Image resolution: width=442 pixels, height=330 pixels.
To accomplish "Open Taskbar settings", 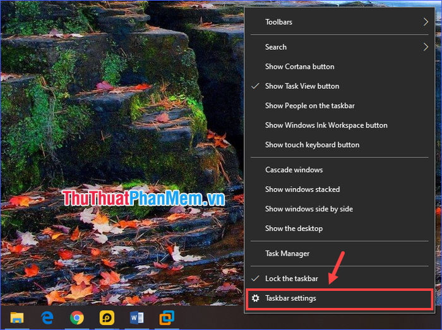I will 340,298.
